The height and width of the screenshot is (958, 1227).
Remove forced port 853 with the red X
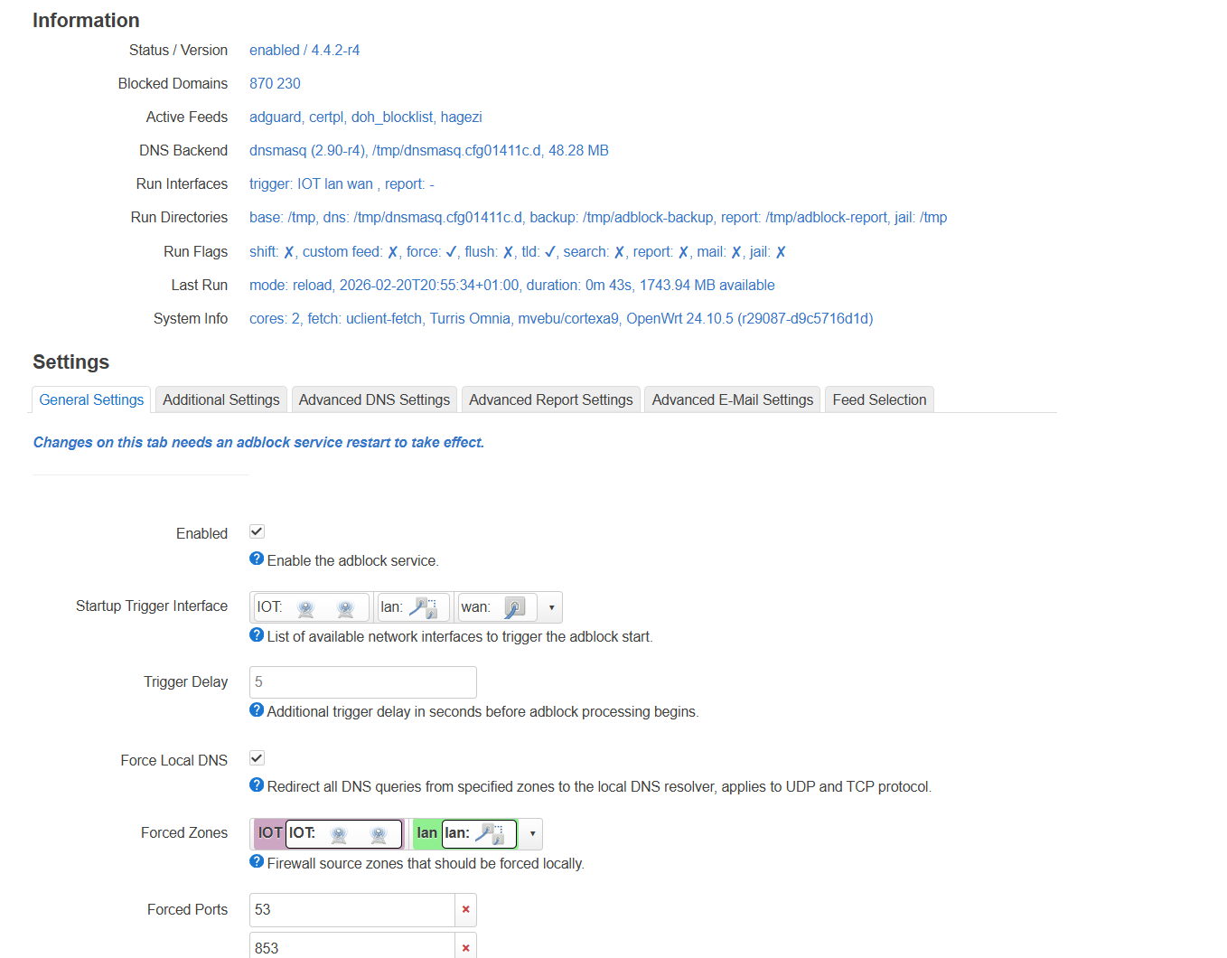point(465,948)
